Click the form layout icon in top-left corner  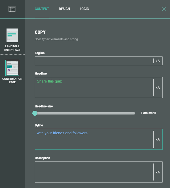(12, 9)
